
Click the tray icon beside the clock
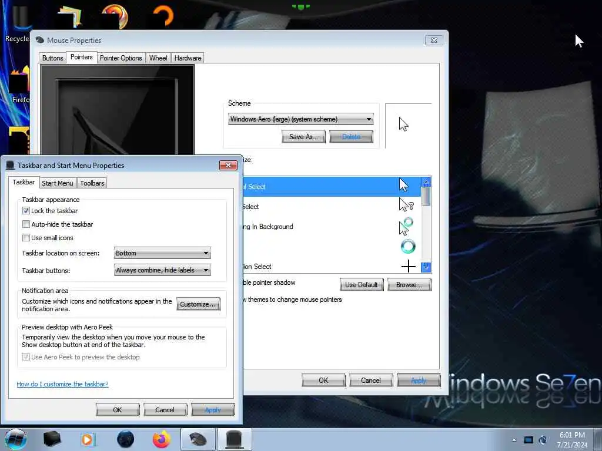(543, 440)
